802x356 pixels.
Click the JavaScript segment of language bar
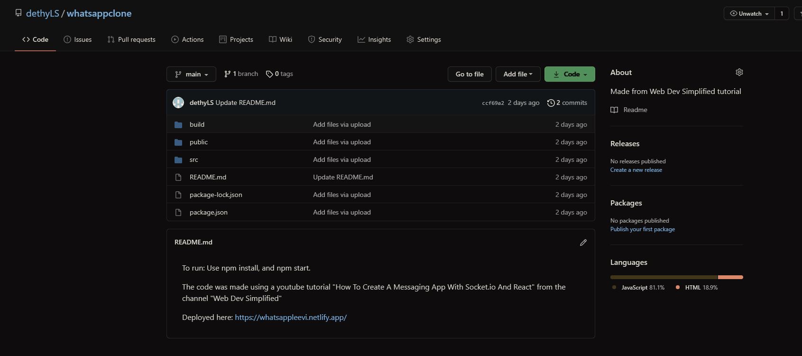[x=664, y=277]
